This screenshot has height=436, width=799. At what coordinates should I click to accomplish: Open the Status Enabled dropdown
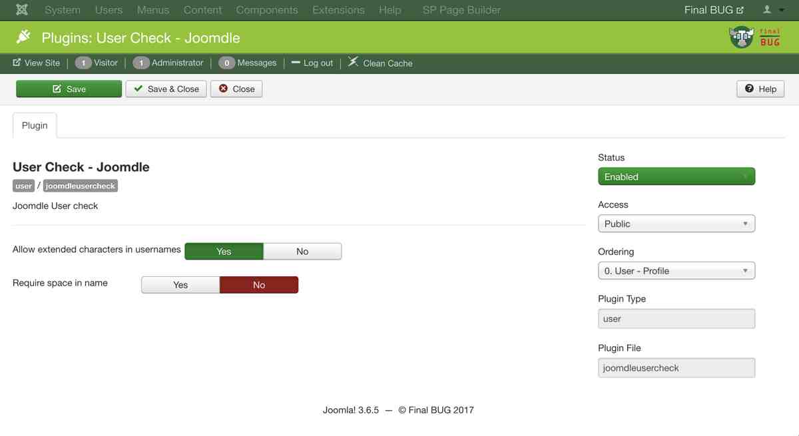click(676, 176)
